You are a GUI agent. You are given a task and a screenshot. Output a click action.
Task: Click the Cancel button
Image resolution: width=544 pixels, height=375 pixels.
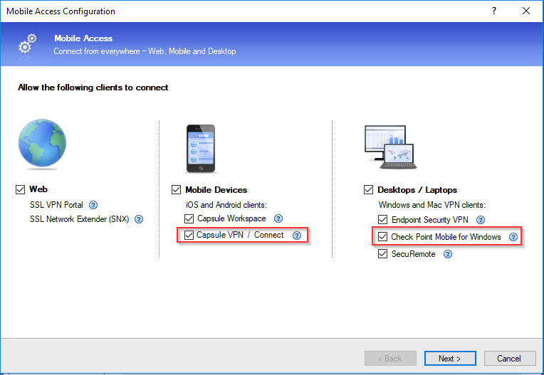[509, 359]
